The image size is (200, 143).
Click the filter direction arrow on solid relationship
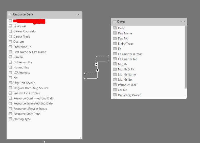(97, 70)
